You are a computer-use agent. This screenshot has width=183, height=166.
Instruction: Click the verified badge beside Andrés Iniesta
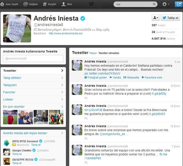[x=83, y=18]
